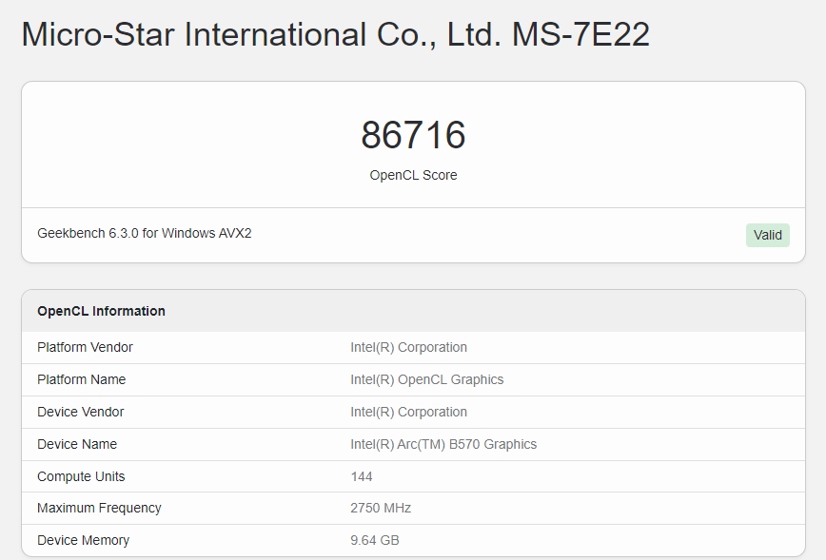Click the OpenCL Information table header
826x560 pixels.
tap(101, 311)
